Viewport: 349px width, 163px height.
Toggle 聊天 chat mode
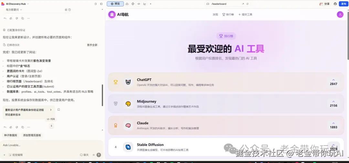point(84,155)
